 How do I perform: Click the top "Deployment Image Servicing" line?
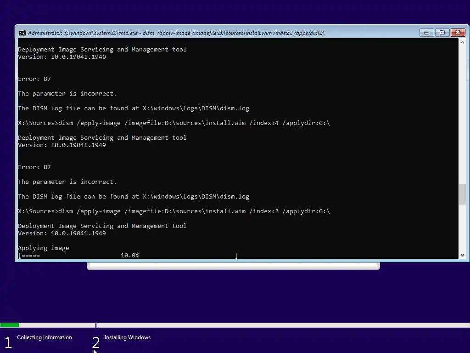(x=102, y=50)
